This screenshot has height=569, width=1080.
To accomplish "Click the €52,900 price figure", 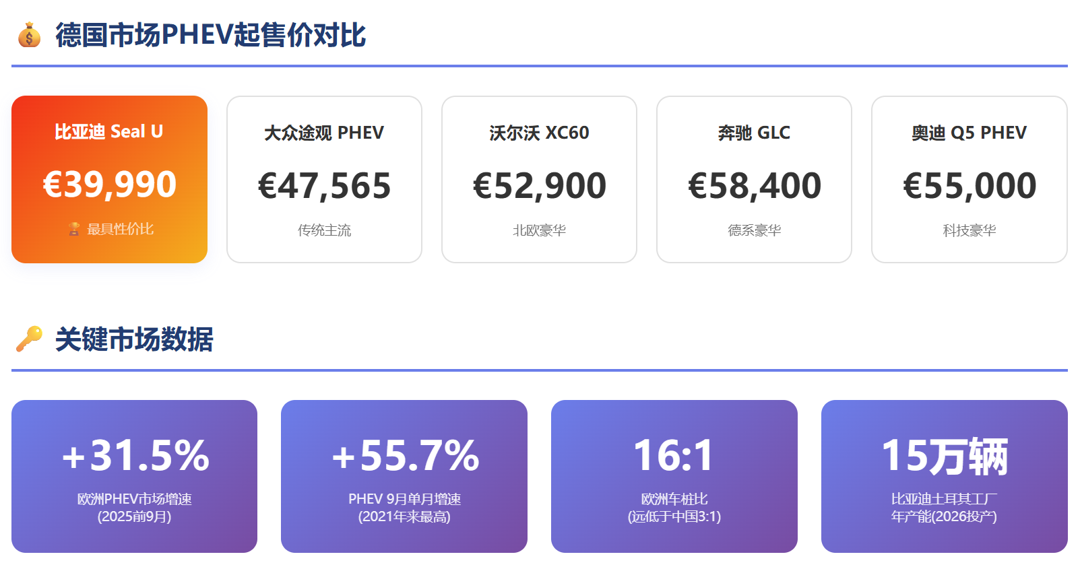I will [x=539, y=186].
